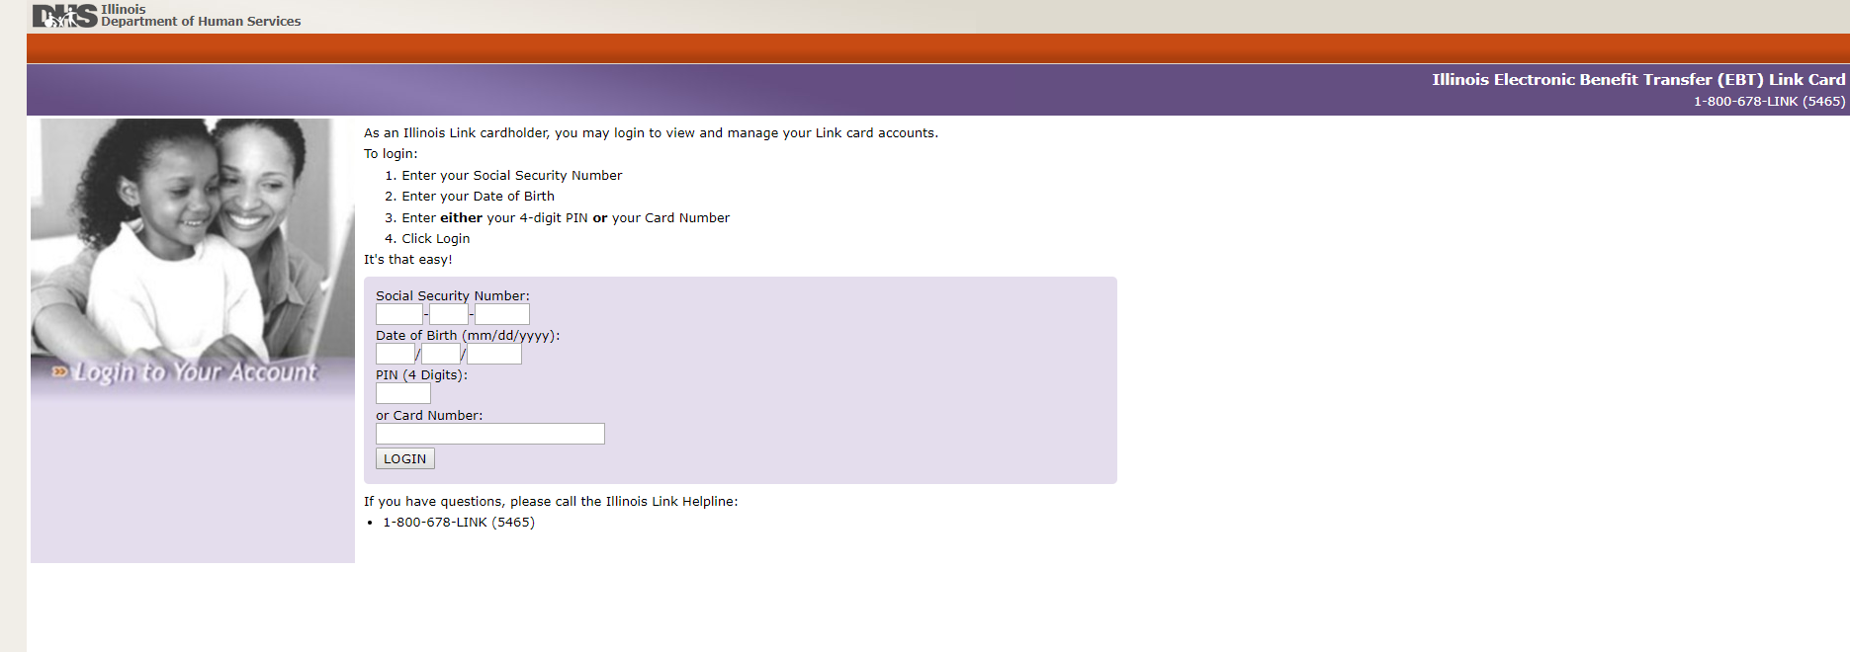Click the year box for Date of Birth

click(x=494, y=354)
